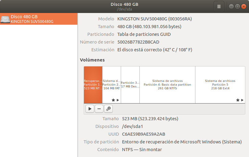Select Partición 2 104 MB FAT volume
Viewport: 249px width, 157px height.
[111, 84]
